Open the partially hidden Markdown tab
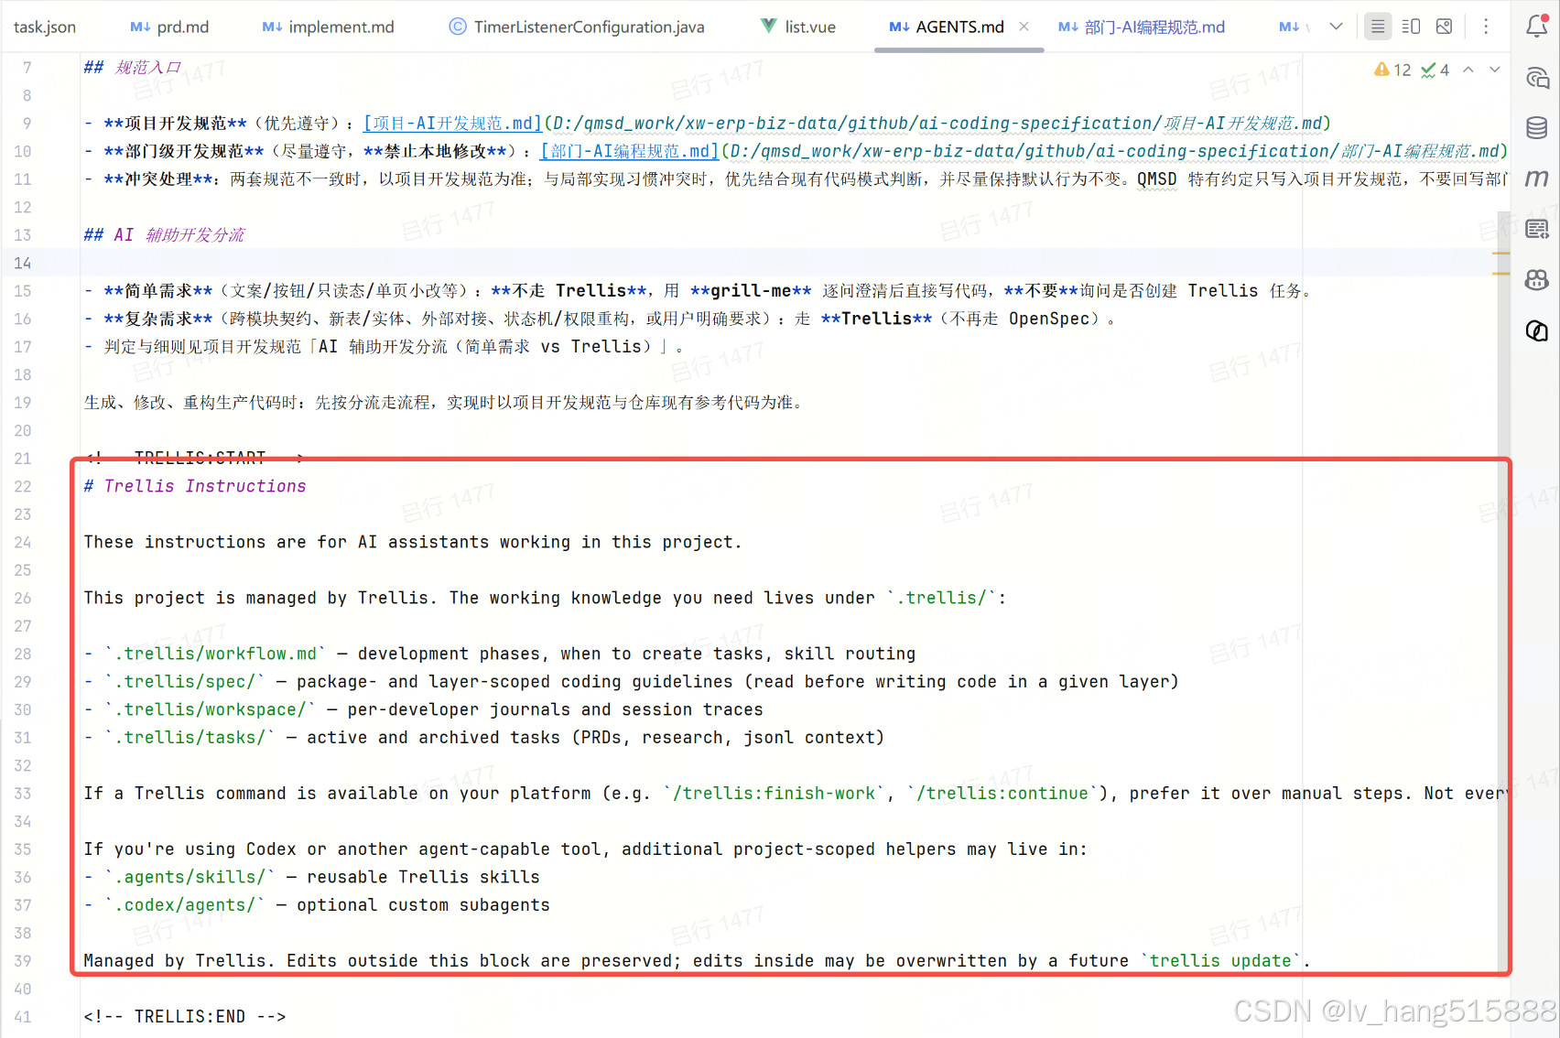This screenshot has width=1560, height=1038. [x=1294, y=27]
